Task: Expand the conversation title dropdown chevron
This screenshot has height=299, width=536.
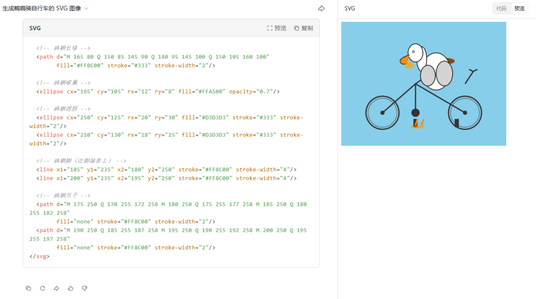Action: 86,8
